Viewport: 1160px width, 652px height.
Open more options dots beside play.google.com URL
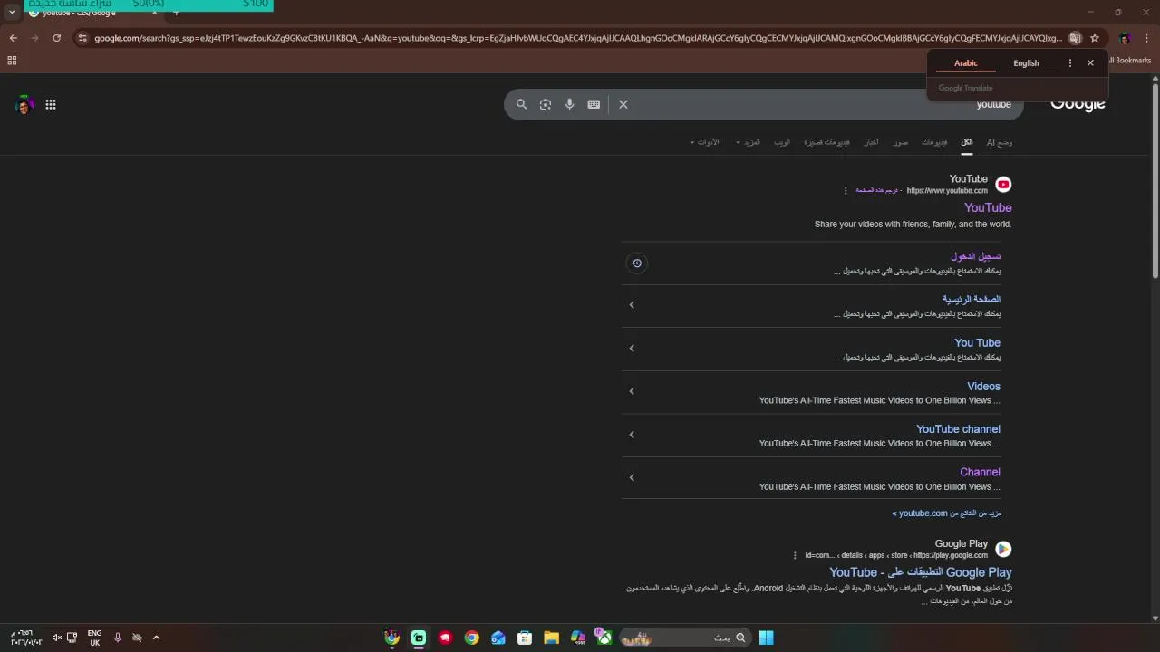[x=795, y=555]
